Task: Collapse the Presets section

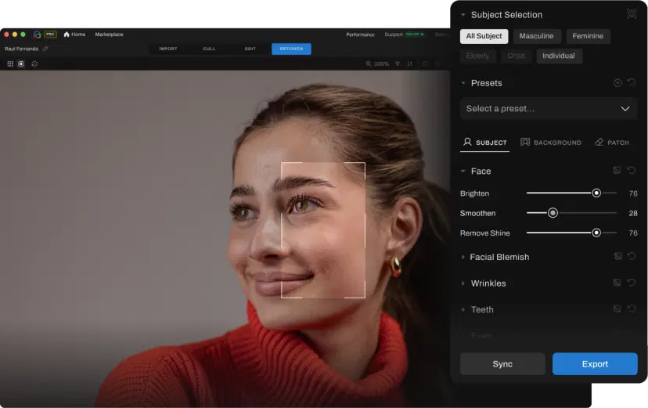Action: [463, 83]
